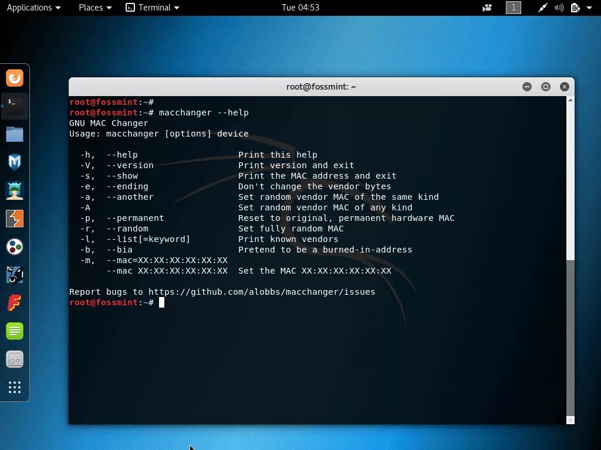This screenshot has width=601, height=450.
Task: Launch the red F Faraday dock icon
Action: coord(15,303)
